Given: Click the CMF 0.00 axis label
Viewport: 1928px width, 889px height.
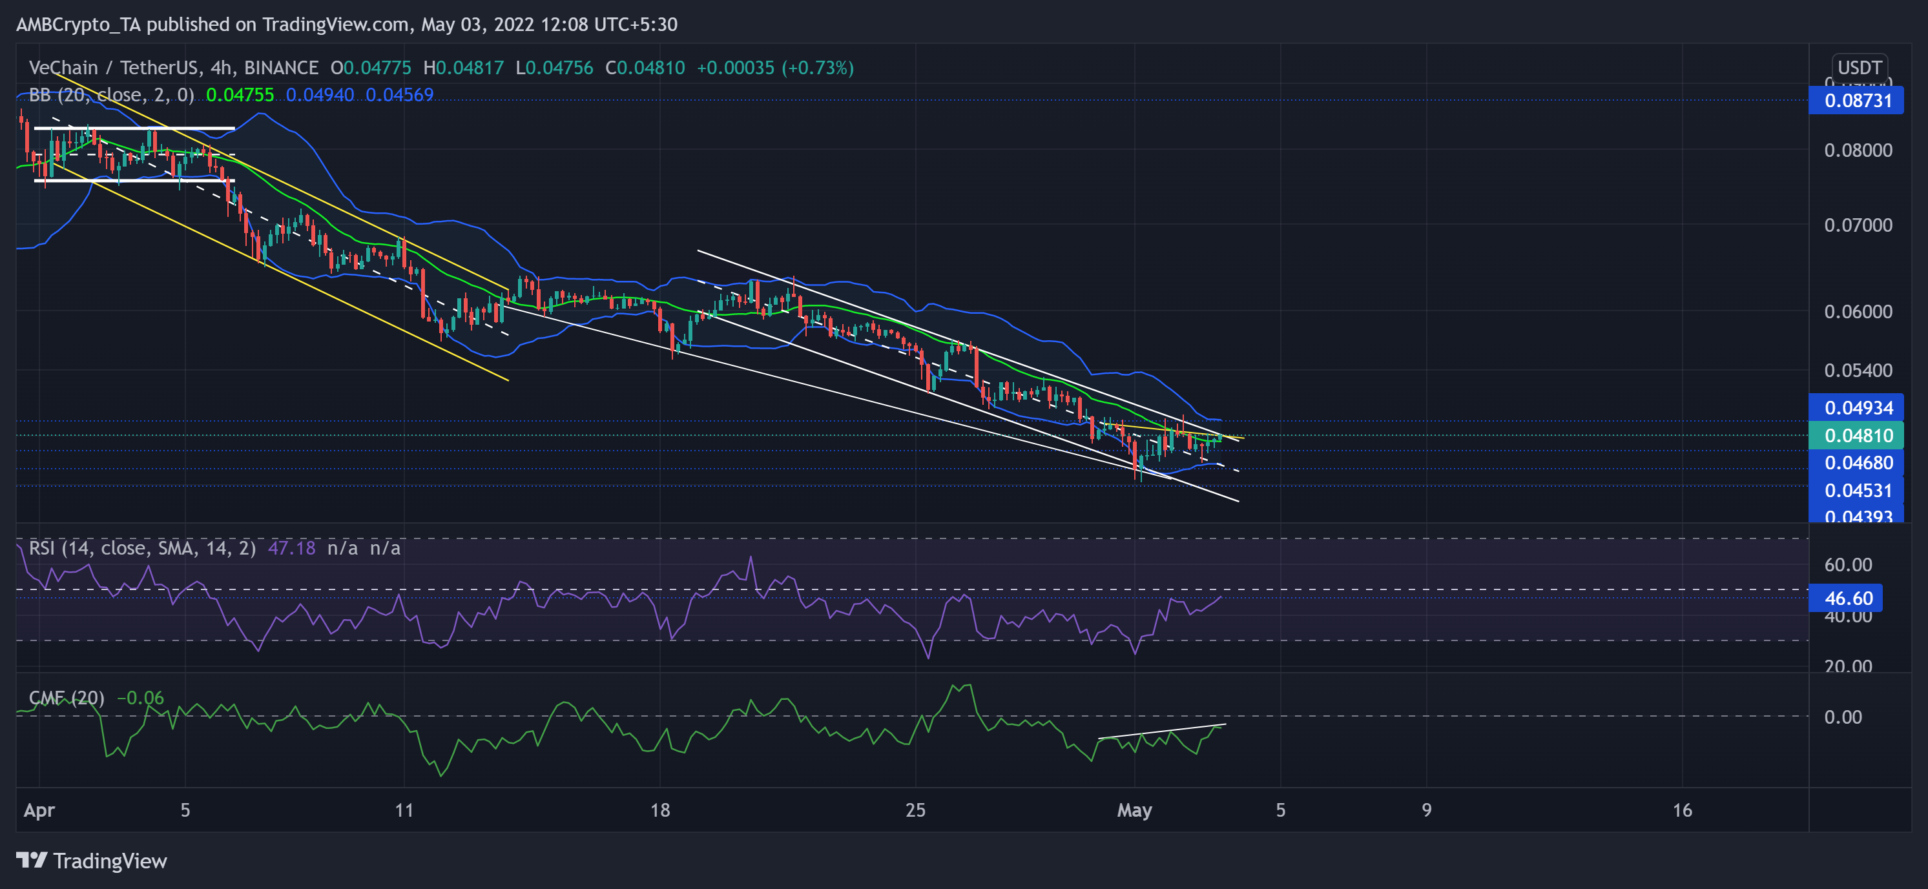Looking at the screenshot, I should point(1843,717).
